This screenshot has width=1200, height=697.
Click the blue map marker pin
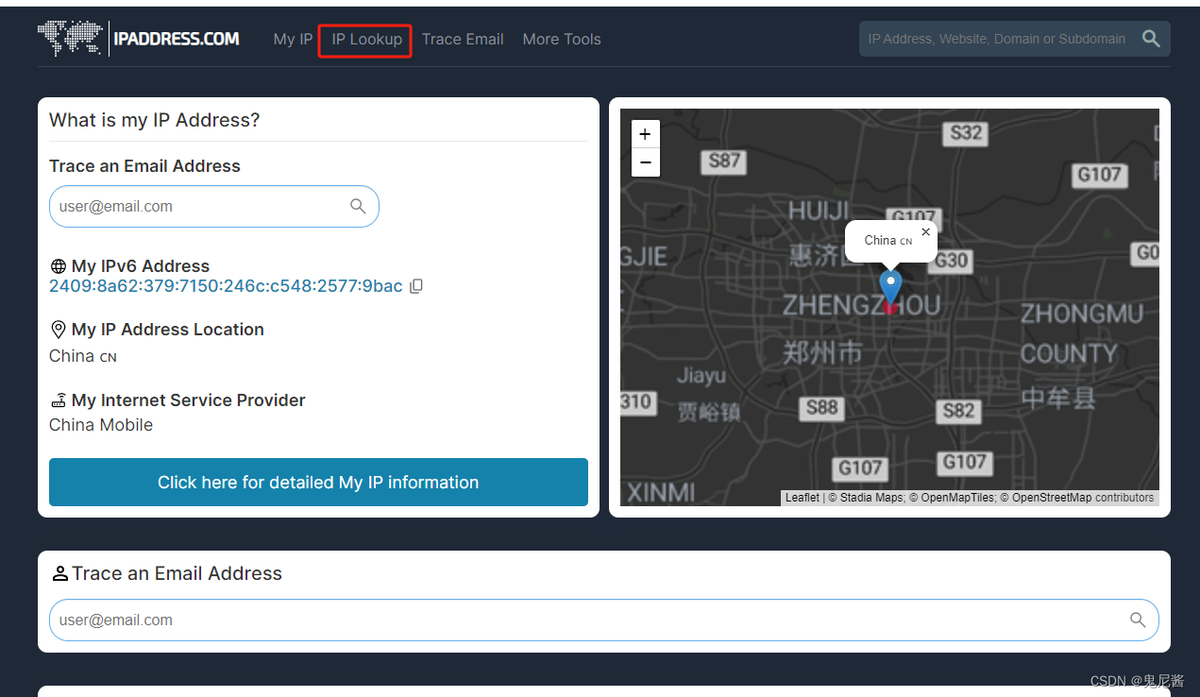(890, 286)
